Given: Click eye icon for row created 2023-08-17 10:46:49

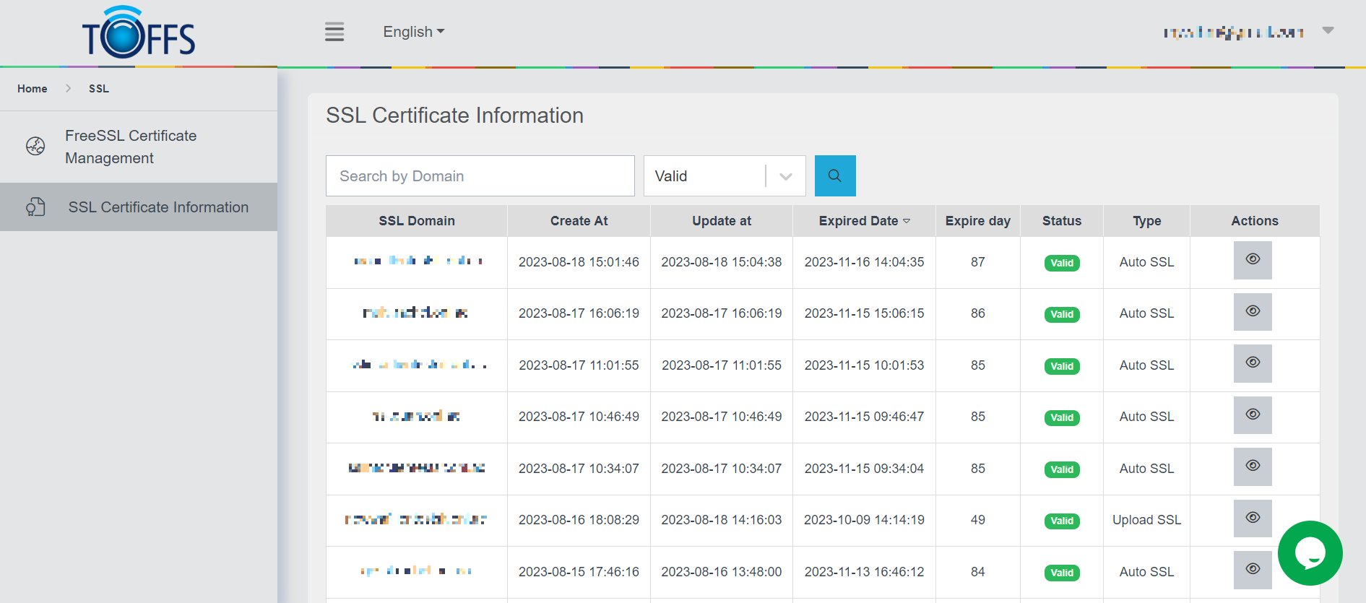Looking at the screenshot, I should (1252, 415).
